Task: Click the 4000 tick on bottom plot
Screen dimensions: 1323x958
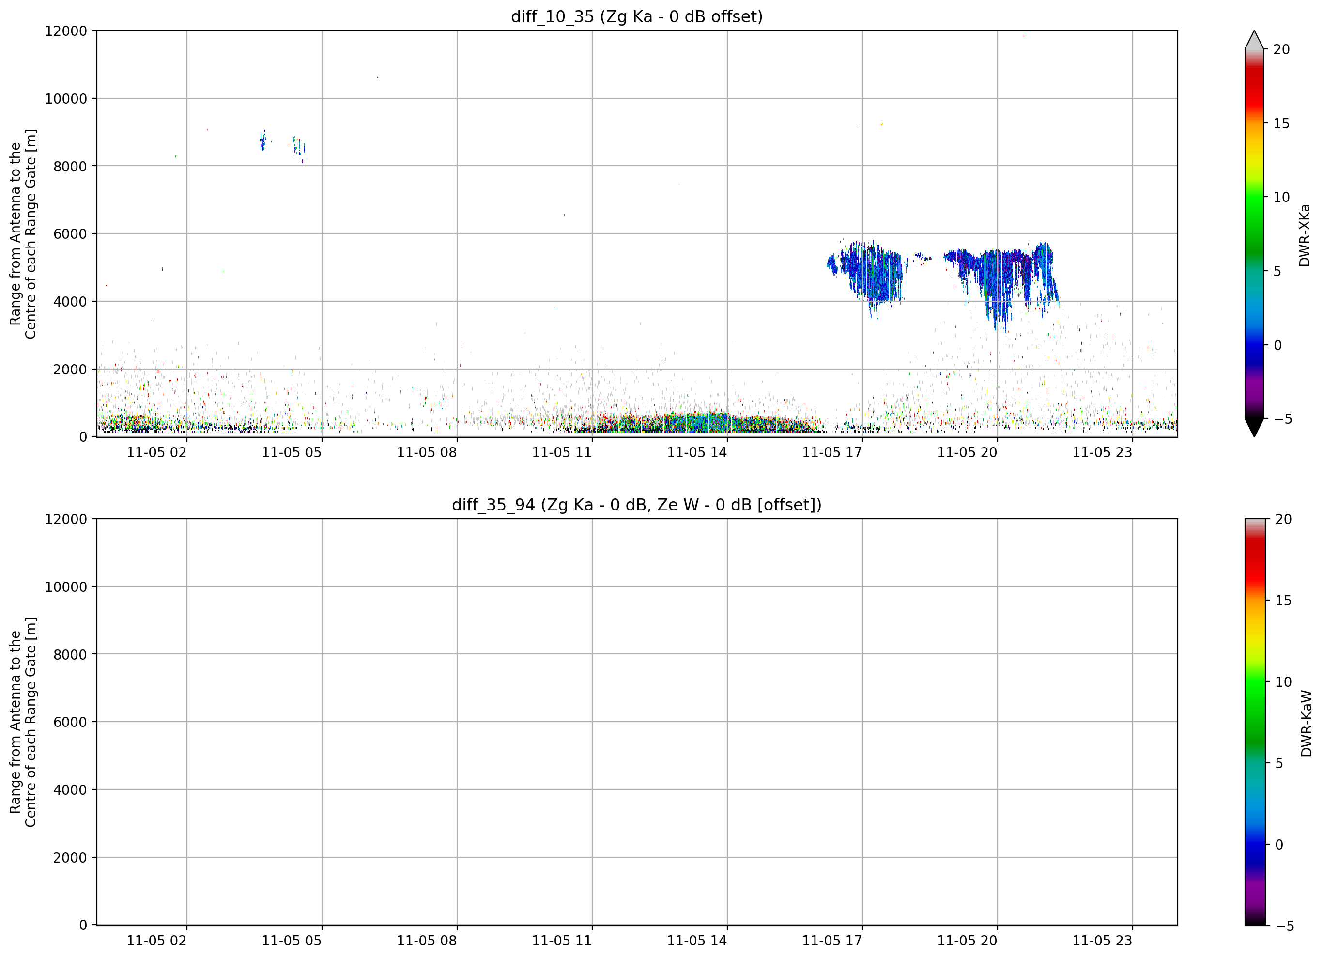Action: click(70, 790)
